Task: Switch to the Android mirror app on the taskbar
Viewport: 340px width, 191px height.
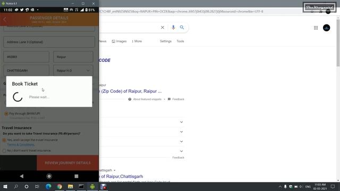Action: tap(92, 186)
